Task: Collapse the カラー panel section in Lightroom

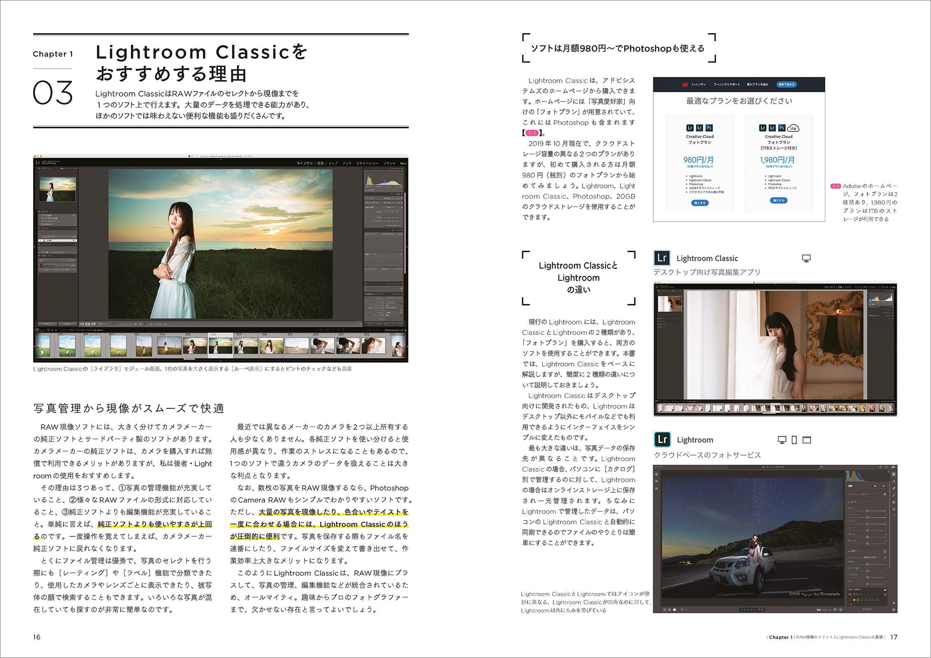Action: [849, 551]
